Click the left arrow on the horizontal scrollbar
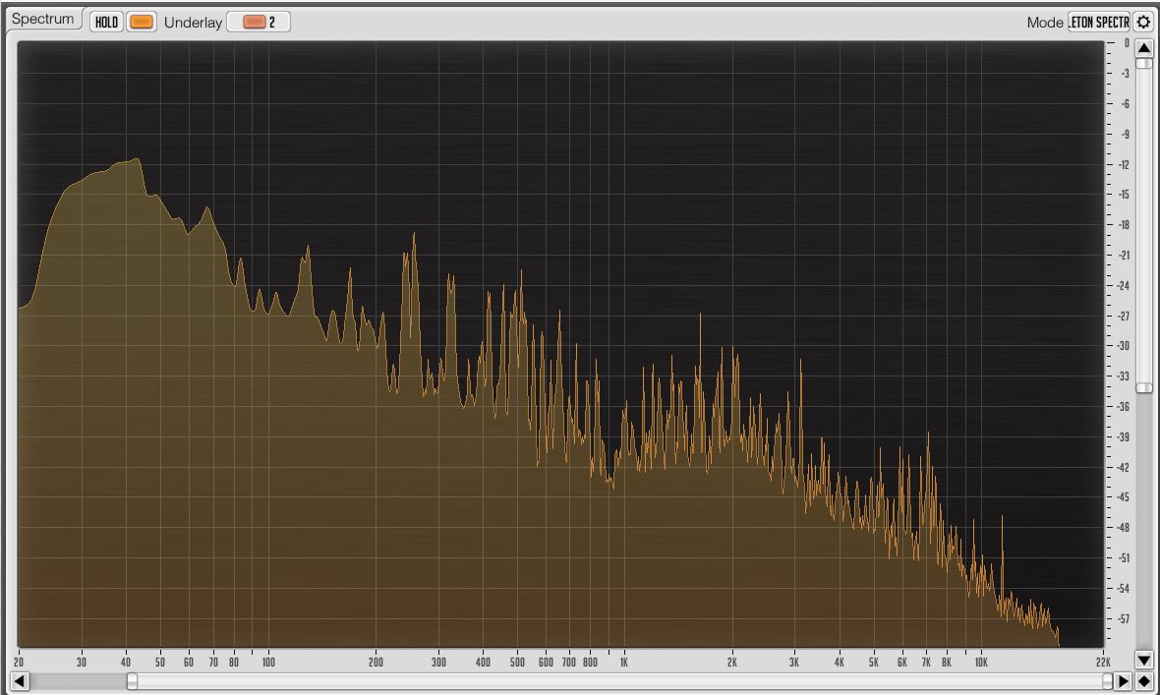This screenshot has height=695, width=1160. pyautogui.click(x=19, y=680)
